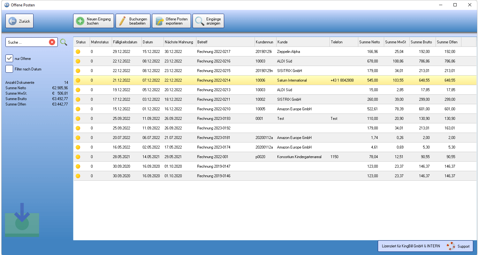Focus the Suche input field
This screenshot has width=479, height=255.
click(x=27, y=42)
